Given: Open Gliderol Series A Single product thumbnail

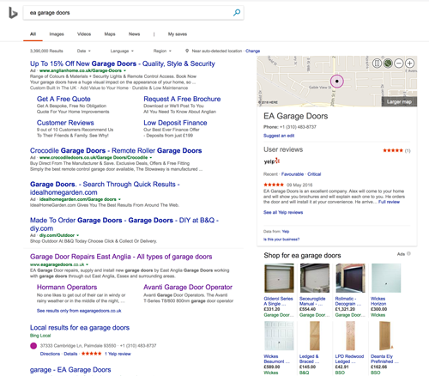Looking at the screenshot, I should [279, 278].
